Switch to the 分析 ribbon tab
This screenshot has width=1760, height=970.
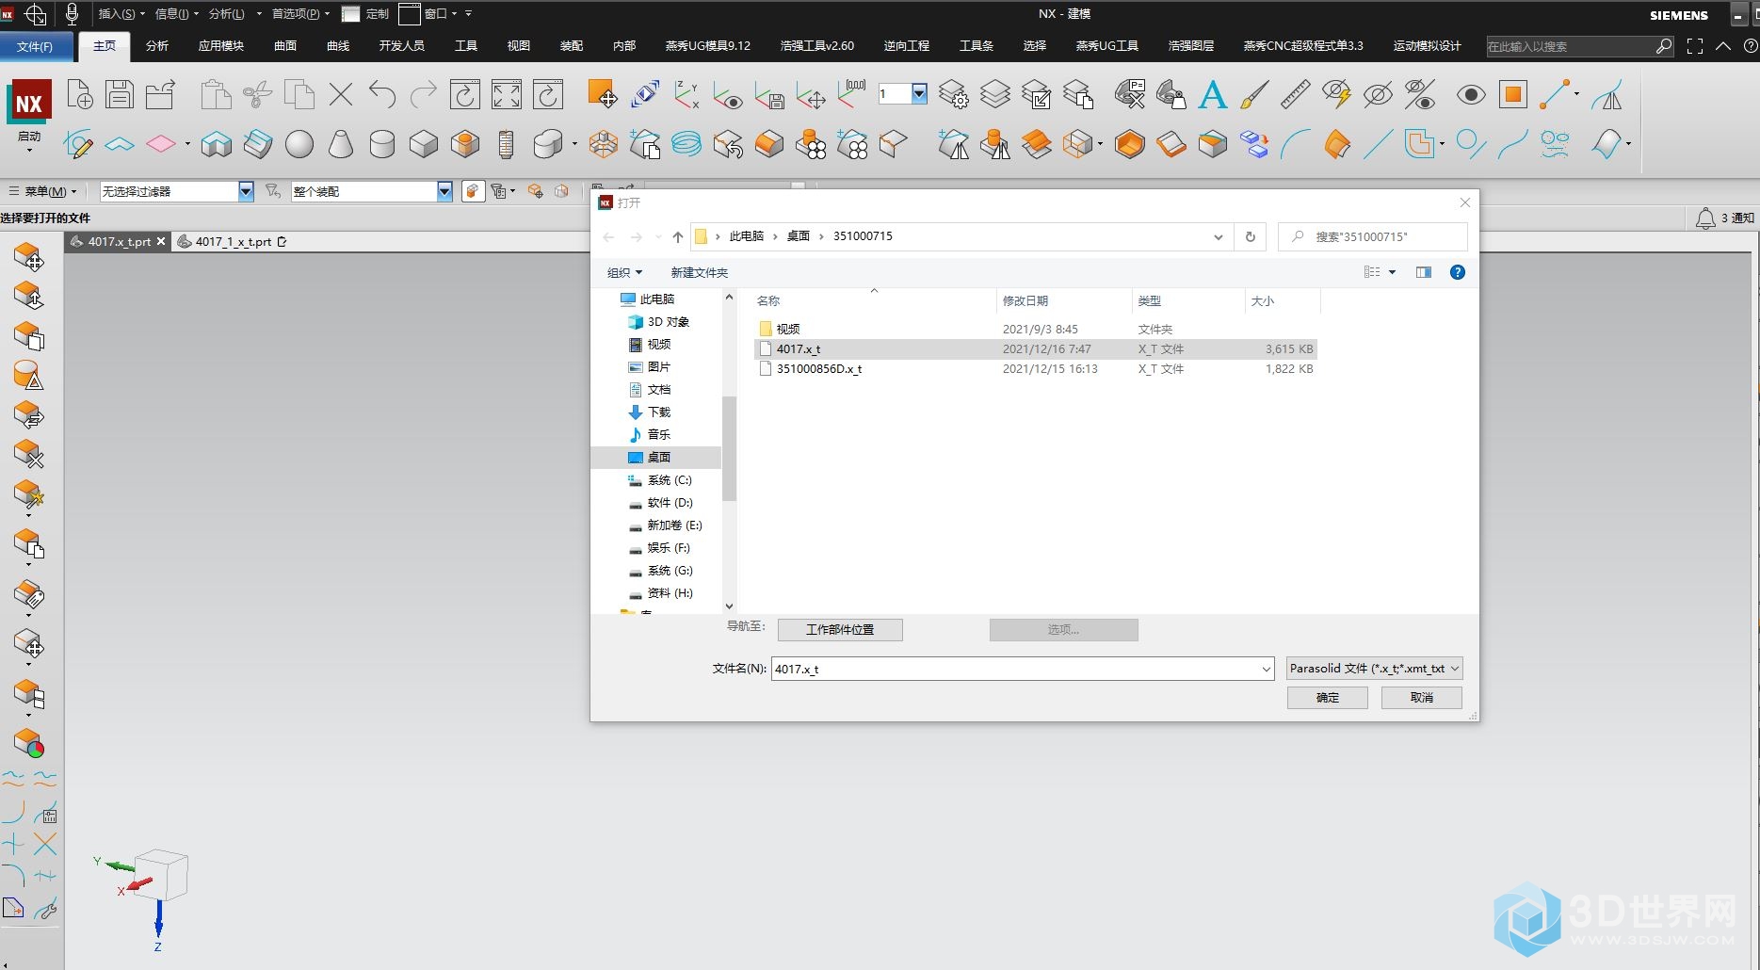(157, 46)
